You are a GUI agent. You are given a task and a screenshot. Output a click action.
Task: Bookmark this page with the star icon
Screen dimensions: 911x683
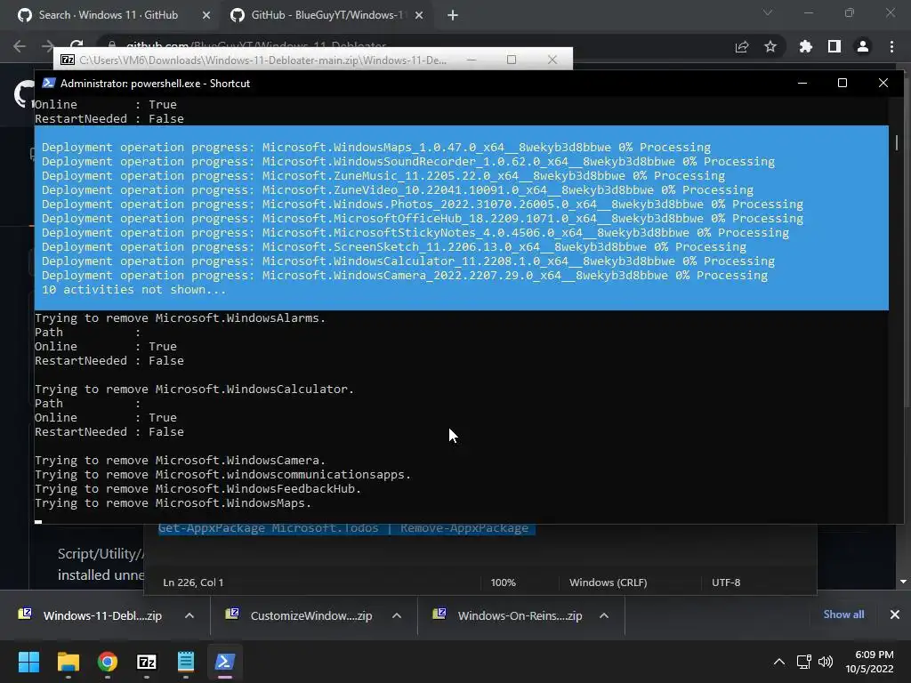click(770, 46)
